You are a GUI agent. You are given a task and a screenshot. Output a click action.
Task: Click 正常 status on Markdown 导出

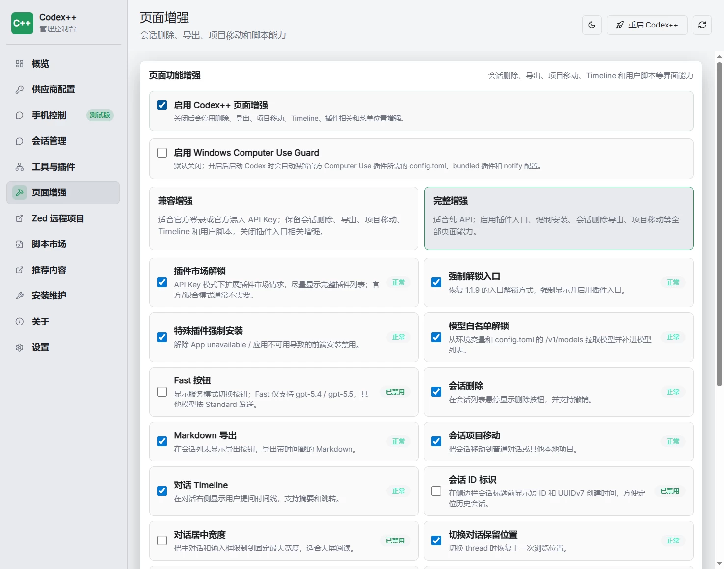pos(399,441)
